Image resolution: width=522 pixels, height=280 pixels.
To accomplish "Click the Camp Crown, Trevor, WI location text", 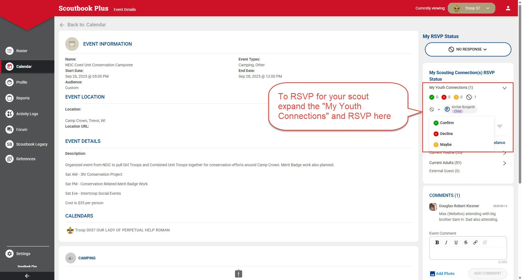I will [85, 121].
